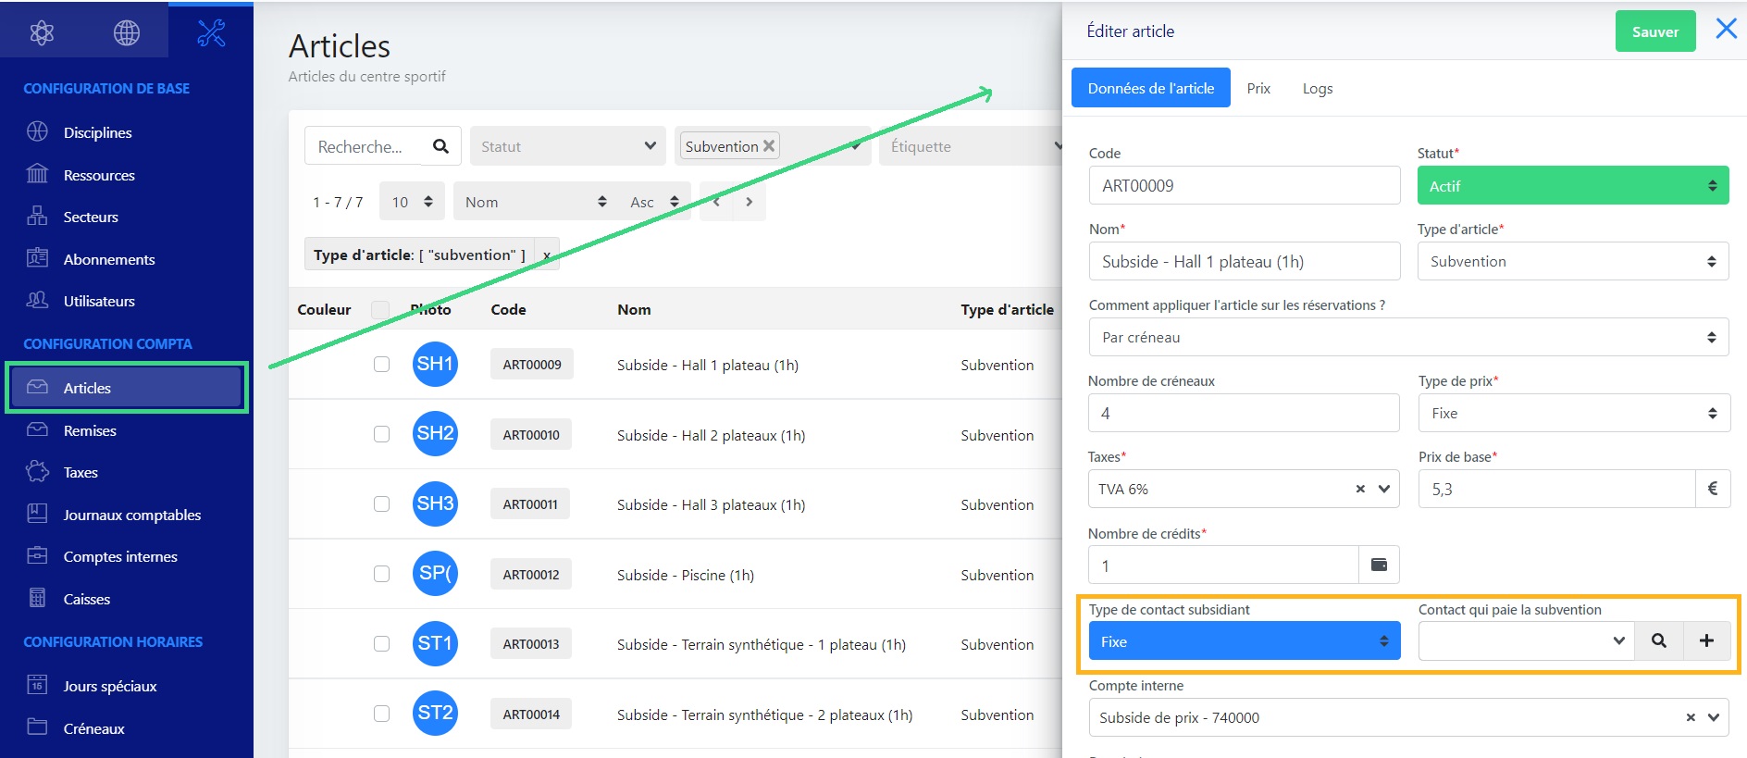
Task: Click the search magnifier next to Recherche
Action: coord(440,146)
